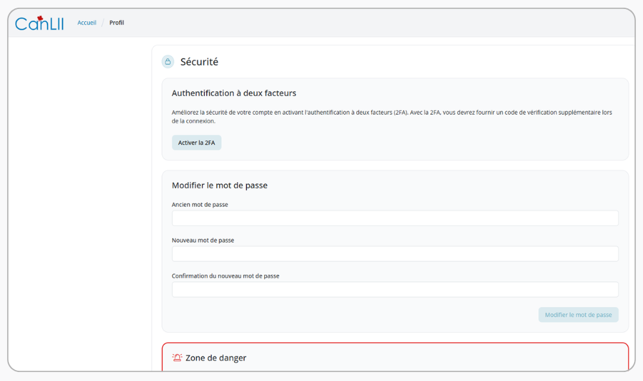Click the Modifier le mot de passe button

click(x=578, y=315)
